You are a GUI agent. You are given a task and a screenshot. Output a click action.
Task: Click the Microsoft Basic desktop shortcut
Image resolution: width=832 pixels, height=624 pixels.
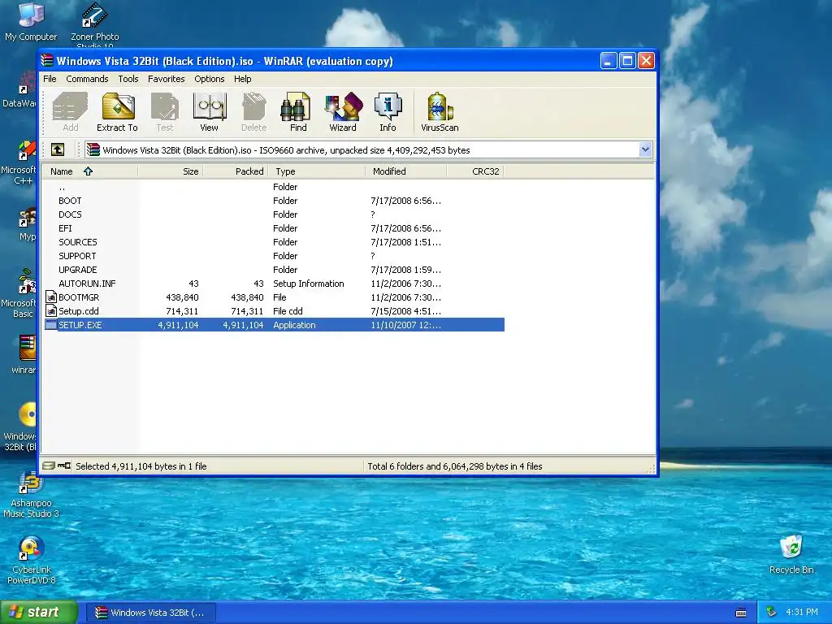tap(20, 294)
